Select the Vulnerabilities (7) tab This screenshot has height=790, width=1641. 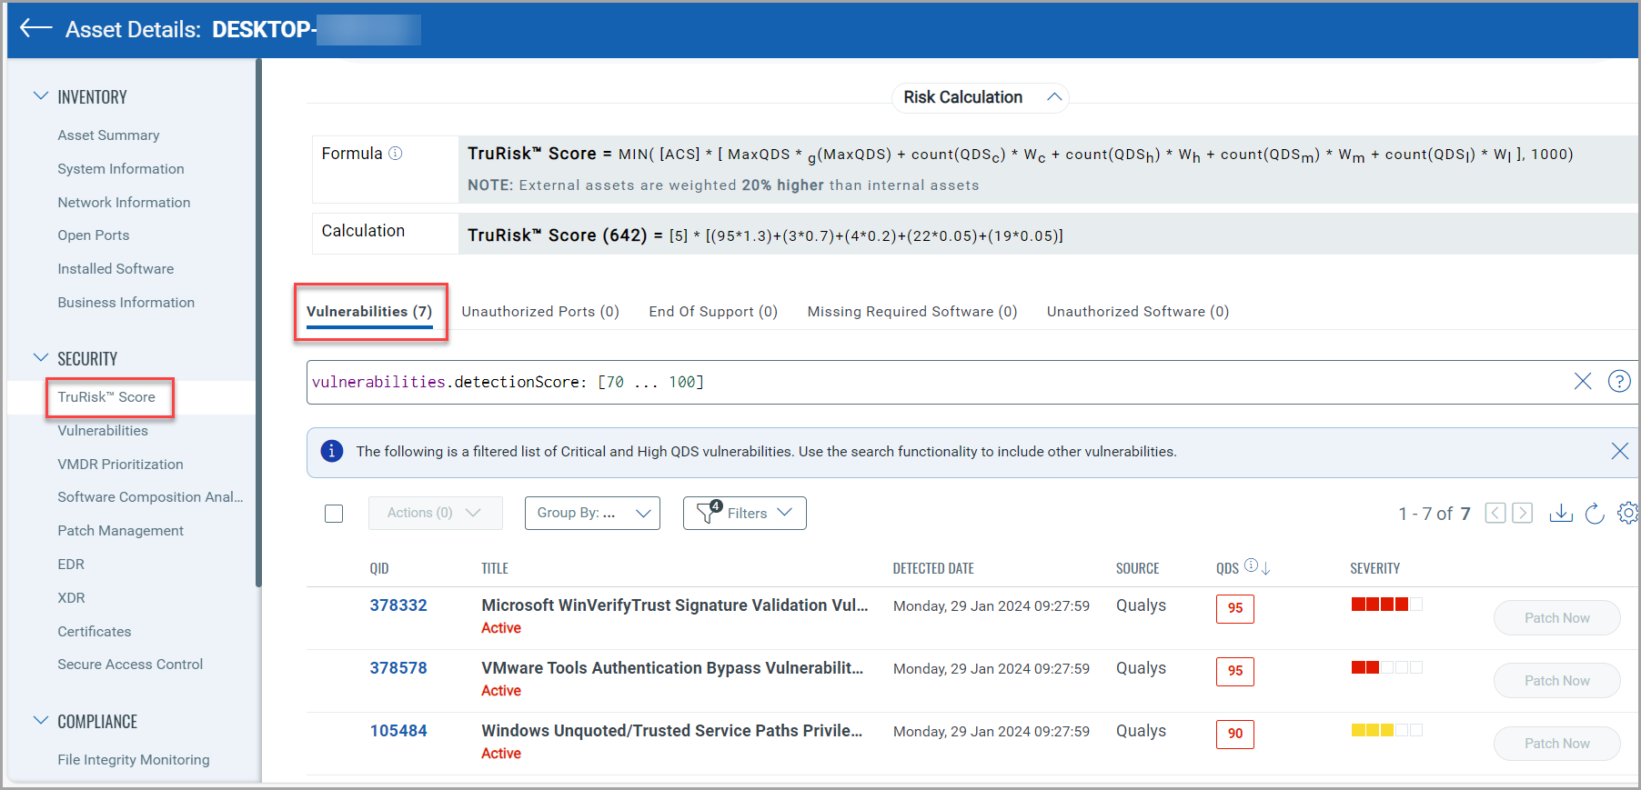[369, 311]
